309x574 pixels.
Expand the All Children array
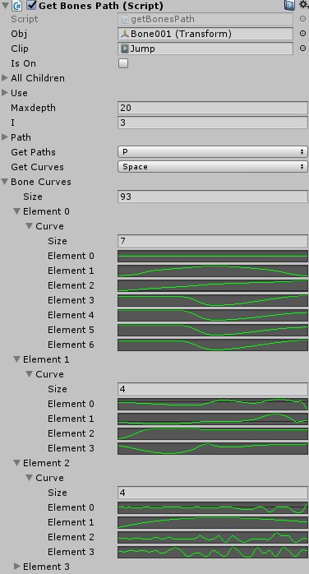(x=5, y=78)
